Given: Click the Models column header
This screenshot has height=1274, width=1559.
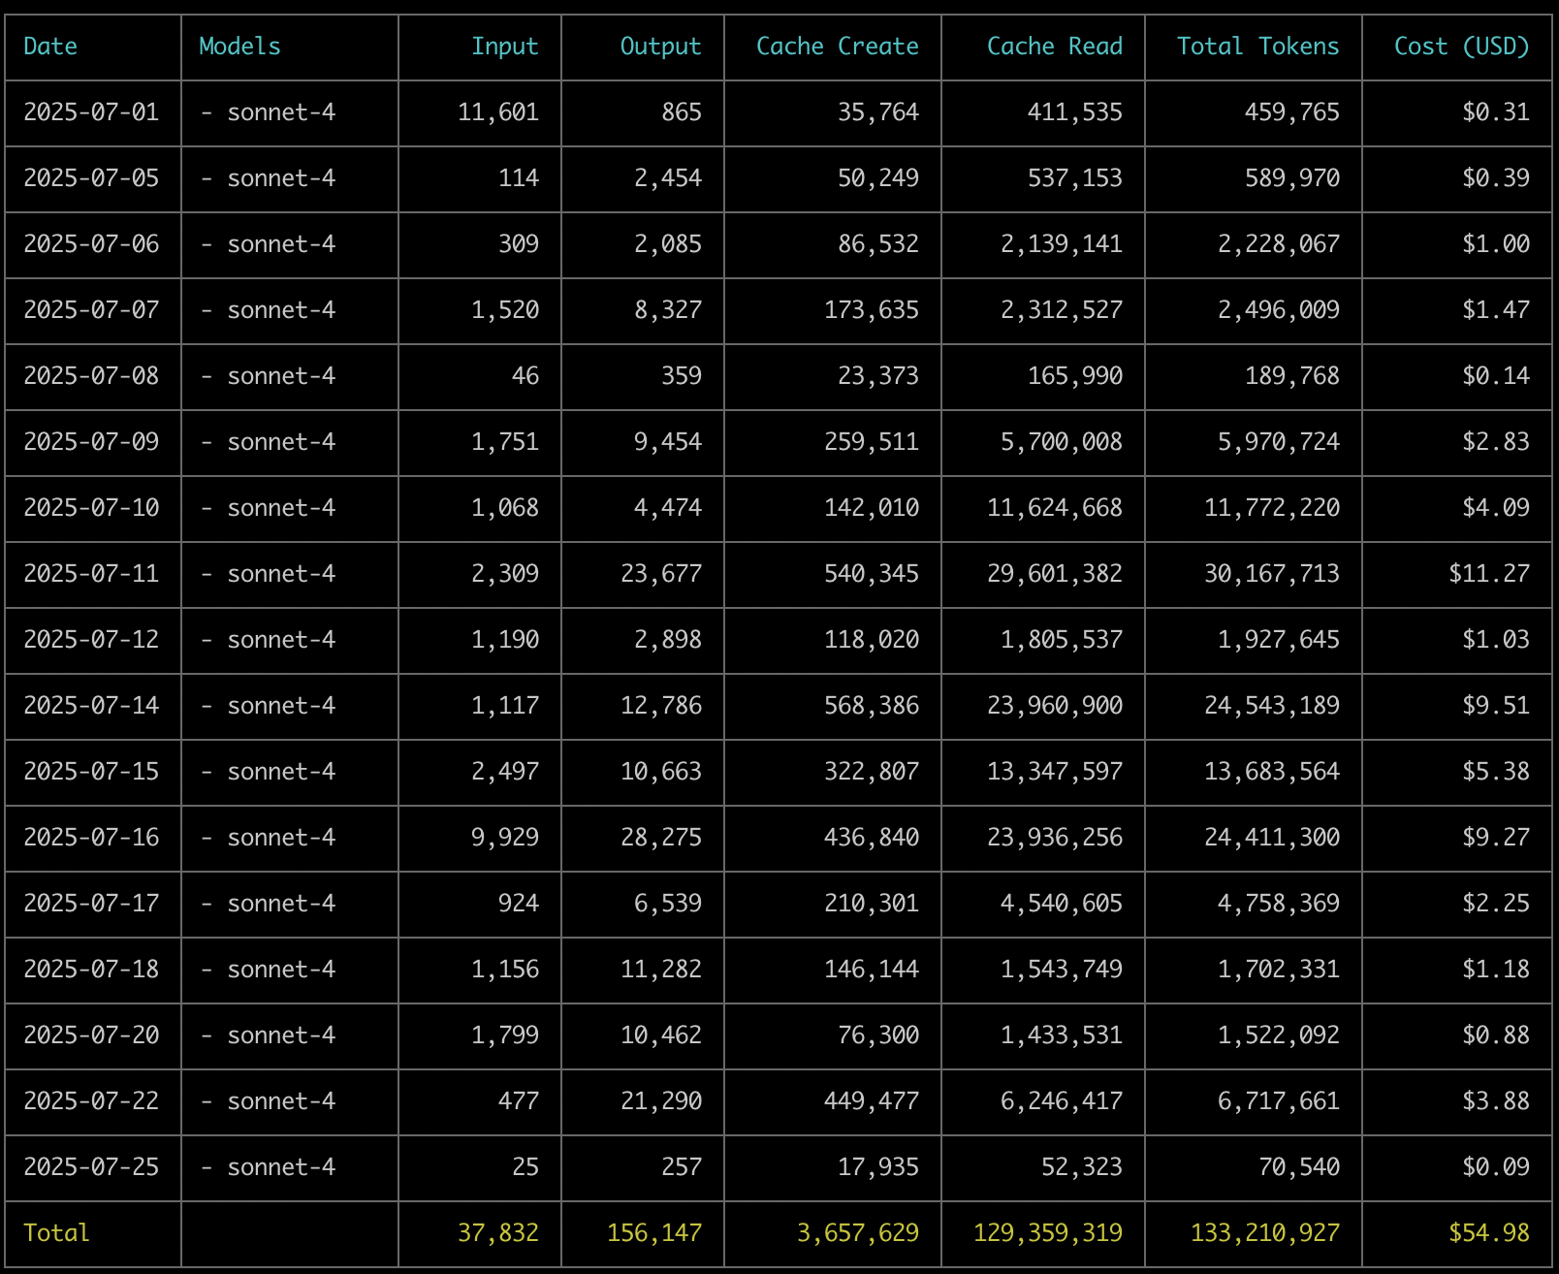Looking at the screenshot, I should pyautogui.click(x=239, y=47).
